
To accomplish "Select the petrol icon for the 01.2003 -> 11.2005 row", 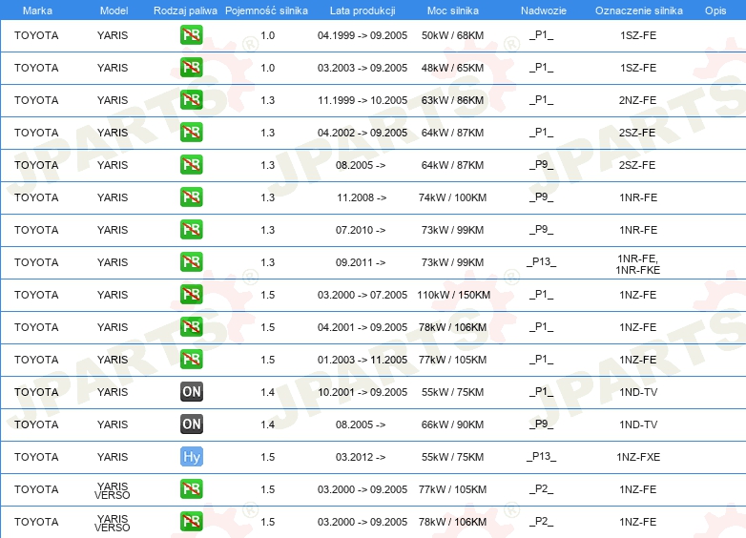I will (x=191, y=359).
